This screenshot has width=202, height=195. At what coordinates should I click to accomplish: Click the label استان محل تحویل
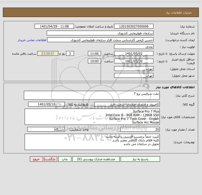pos(182,69)
